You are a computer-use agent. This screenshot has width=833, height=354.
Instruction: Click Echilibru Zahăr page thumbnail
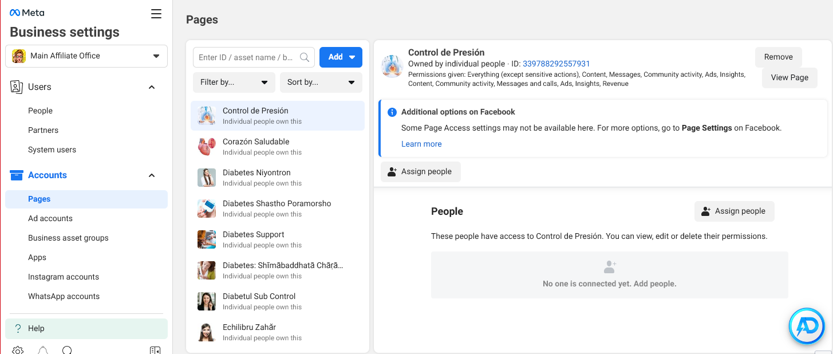(207, 332)
